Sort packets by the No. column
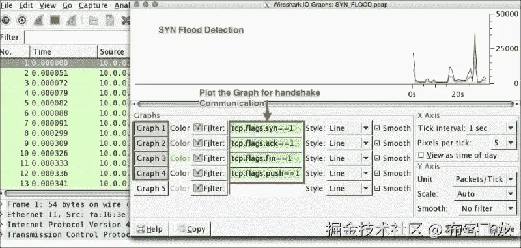Viewport: 521px width, 248px height. (14, 52)
